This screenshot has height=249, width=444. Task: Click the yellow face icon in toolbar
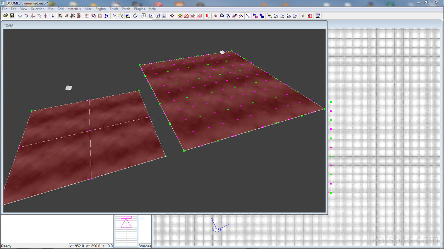[180, 16]
